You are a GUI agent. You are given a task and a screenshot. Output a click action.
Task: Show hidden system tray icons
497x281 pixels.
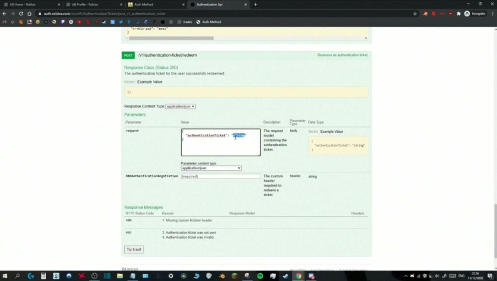click(406, 276)
